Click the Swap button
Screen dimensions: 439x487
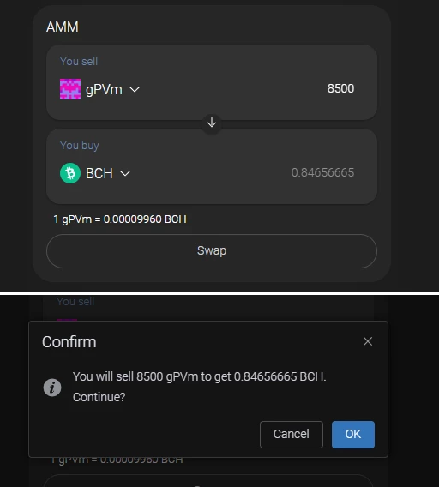[x=212, y=251]
